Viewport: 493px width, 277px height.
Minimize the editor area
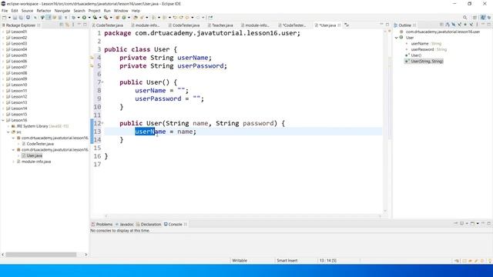click(382, 25)
